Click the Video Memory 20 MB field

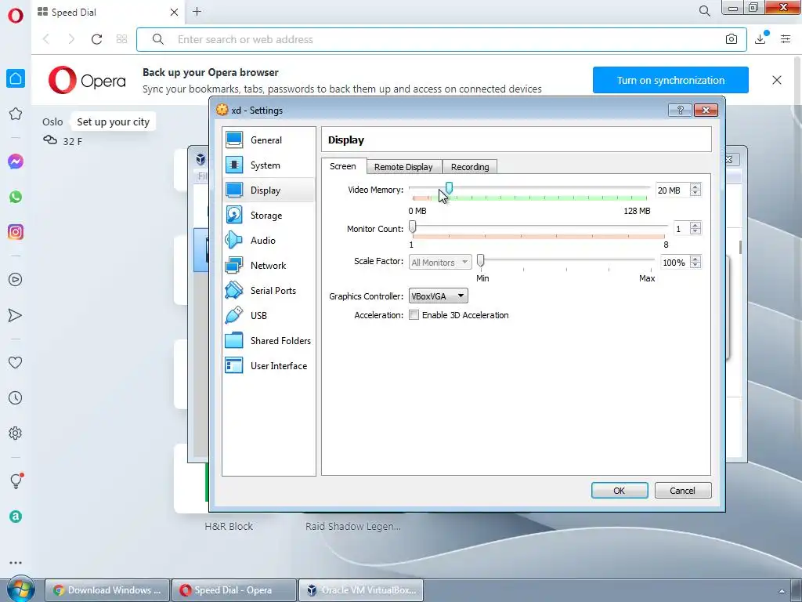(672, 190)
